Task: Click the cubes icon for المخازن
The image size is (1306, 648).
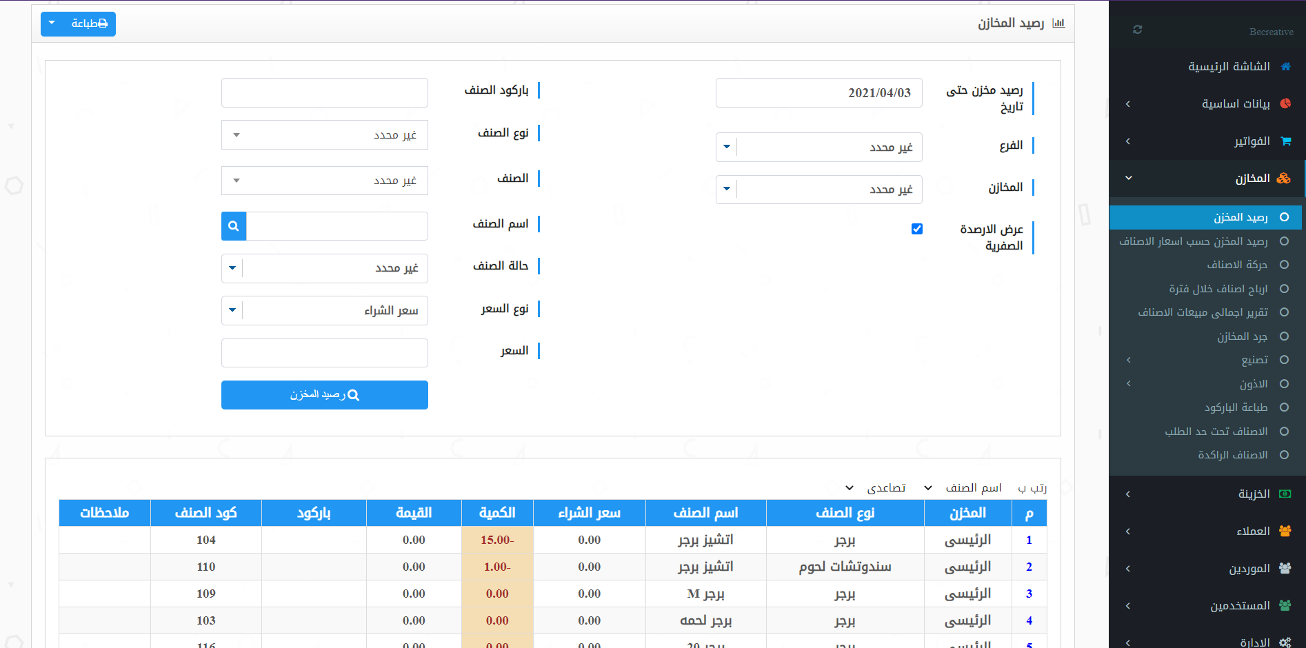Action: point(1283,179)
